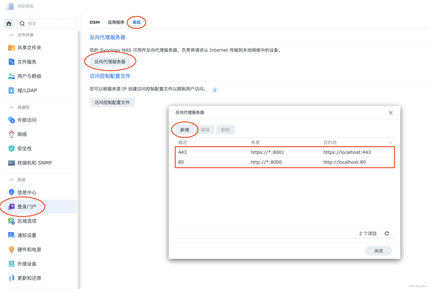Collapse the 文件共享 section
The height and width of the screenshot is (289, 429).
tap(11, 34)
